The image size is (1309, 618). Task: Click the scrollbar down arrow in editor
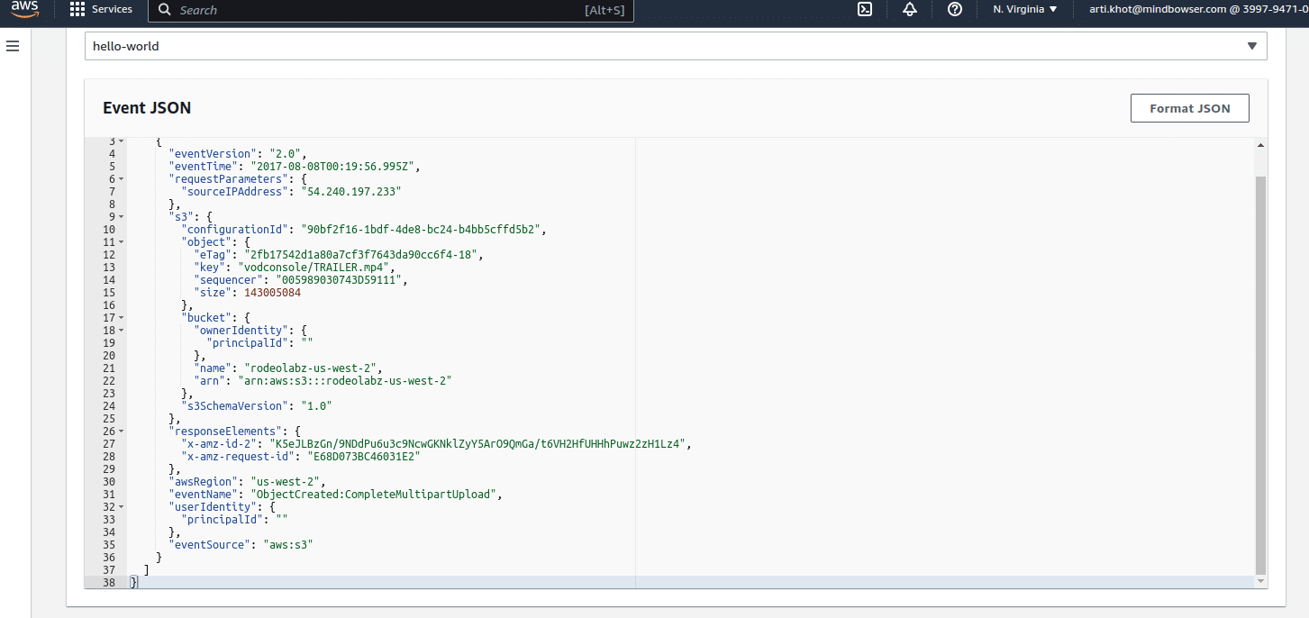click(1260, 582)
